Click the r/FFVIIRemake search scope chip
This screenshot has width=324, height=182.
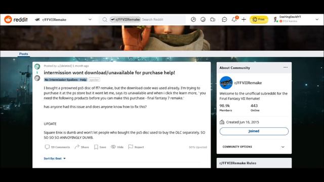[125, 19]
